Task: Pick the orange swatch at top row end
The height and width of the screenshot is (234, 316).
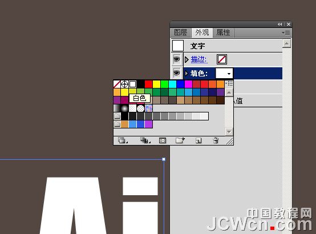Action: point(220,84)
